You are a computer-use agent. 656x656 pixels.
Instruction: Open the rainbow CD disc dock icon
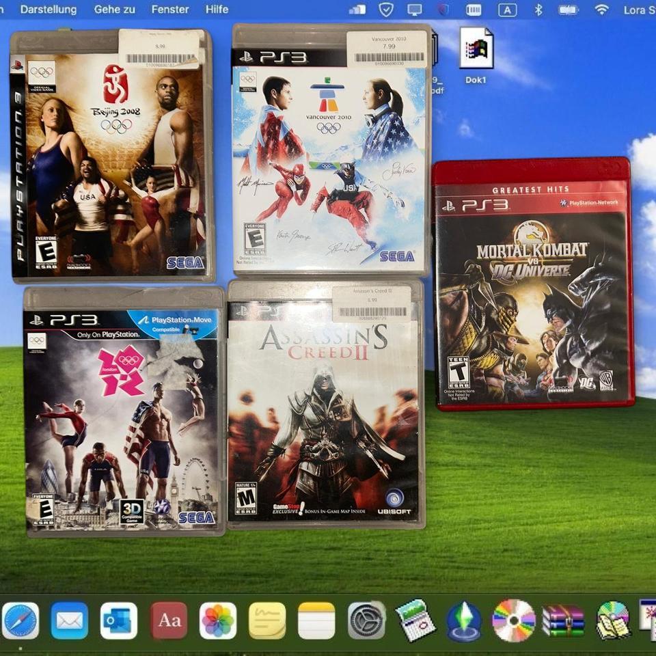coord(513,620)
